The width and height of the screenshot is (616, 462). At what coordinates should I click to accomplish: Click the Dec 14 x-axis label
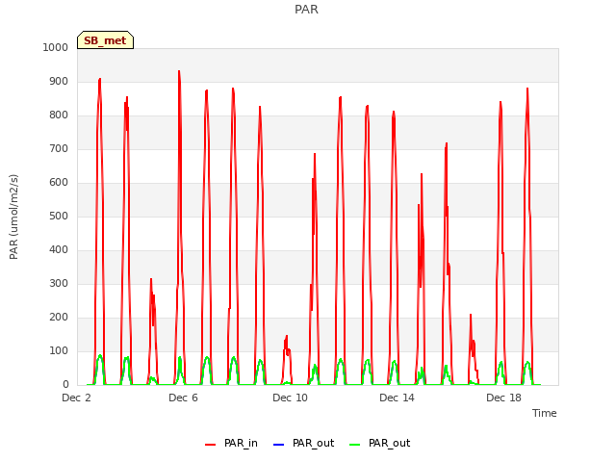pyautogui.click(x=398, y=398)
